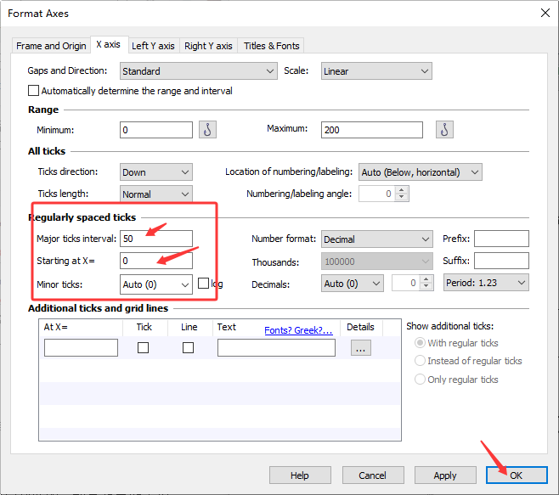Click the Apply button
The image size is (559, 495).
(445, 475)
